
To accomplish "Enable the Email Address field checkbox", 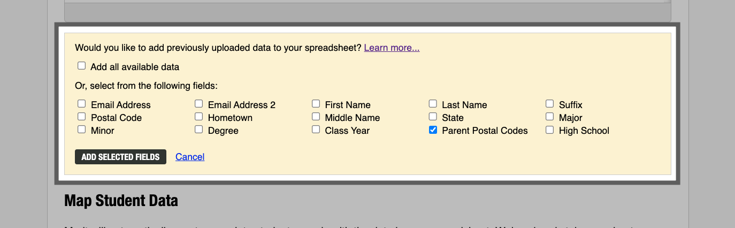I will (82, 104).
